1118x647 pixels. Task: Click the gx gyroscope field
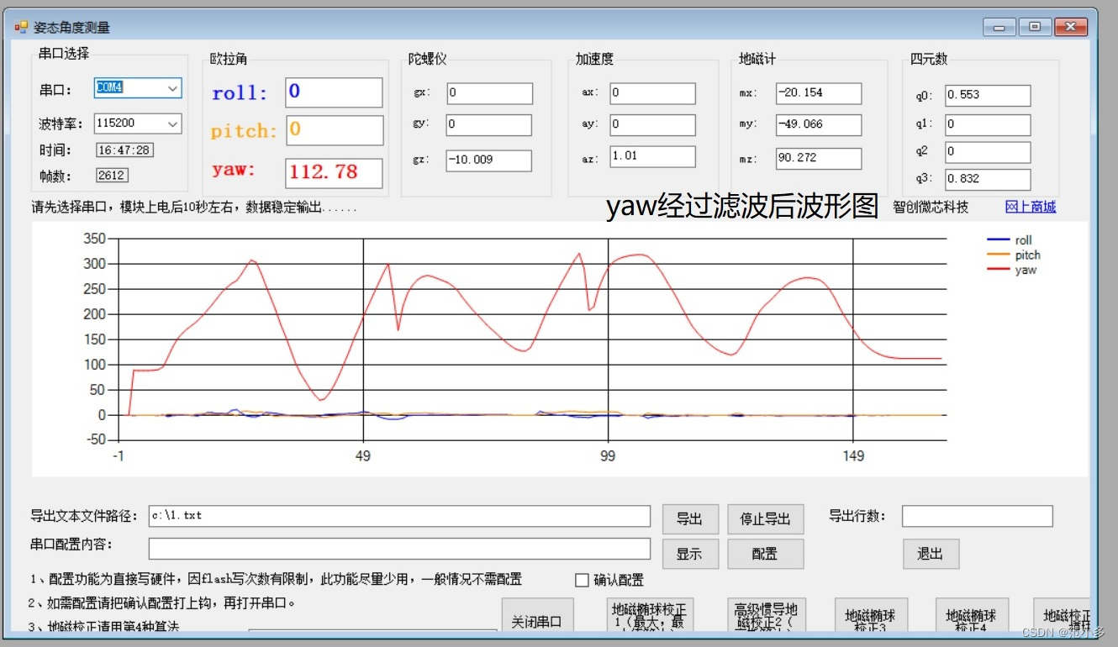[490, 93]
